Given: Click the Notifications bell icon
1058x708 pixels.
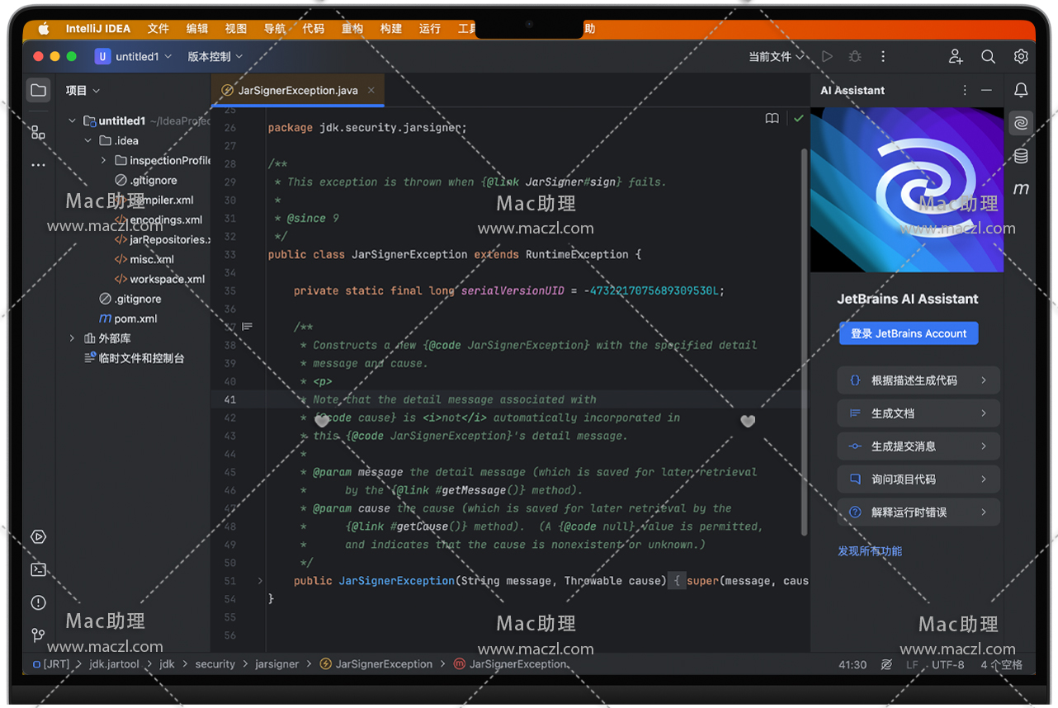Looking at the screenshot, I should coord(1021,90).
